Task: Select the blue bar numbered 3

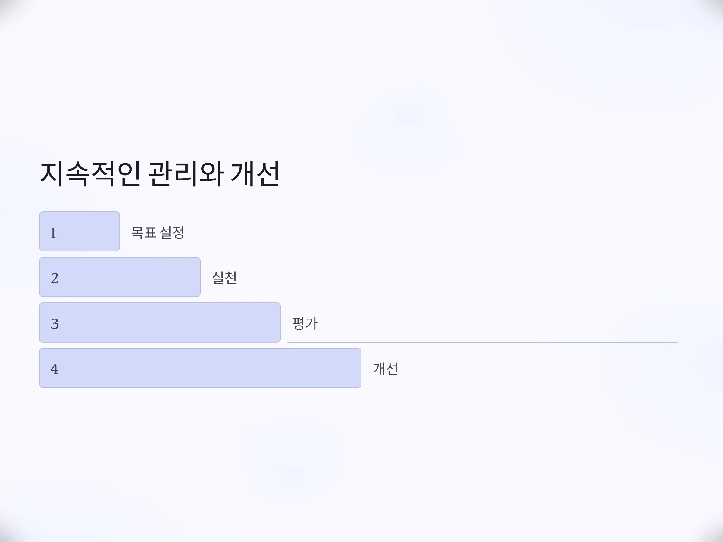Action: [x=160, y=322]
